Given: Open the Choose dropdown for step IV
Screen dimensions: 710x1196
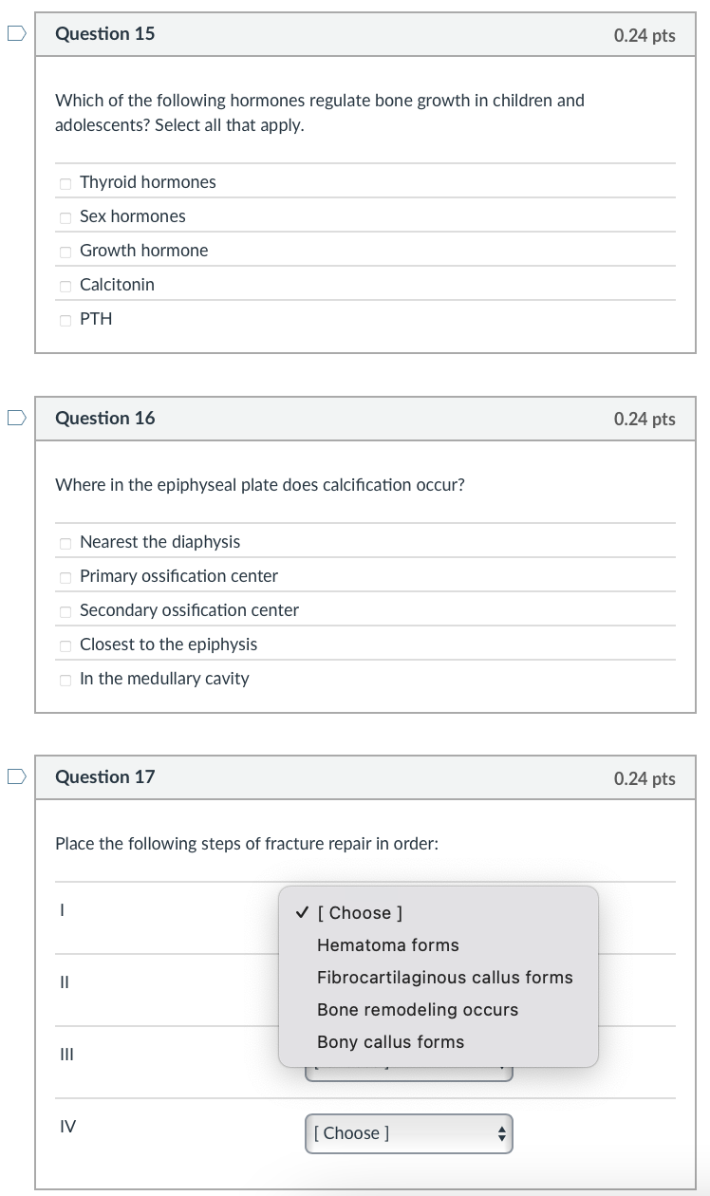Looking at the screenshot, I should pyautogui.click(x=408, y=1133).
